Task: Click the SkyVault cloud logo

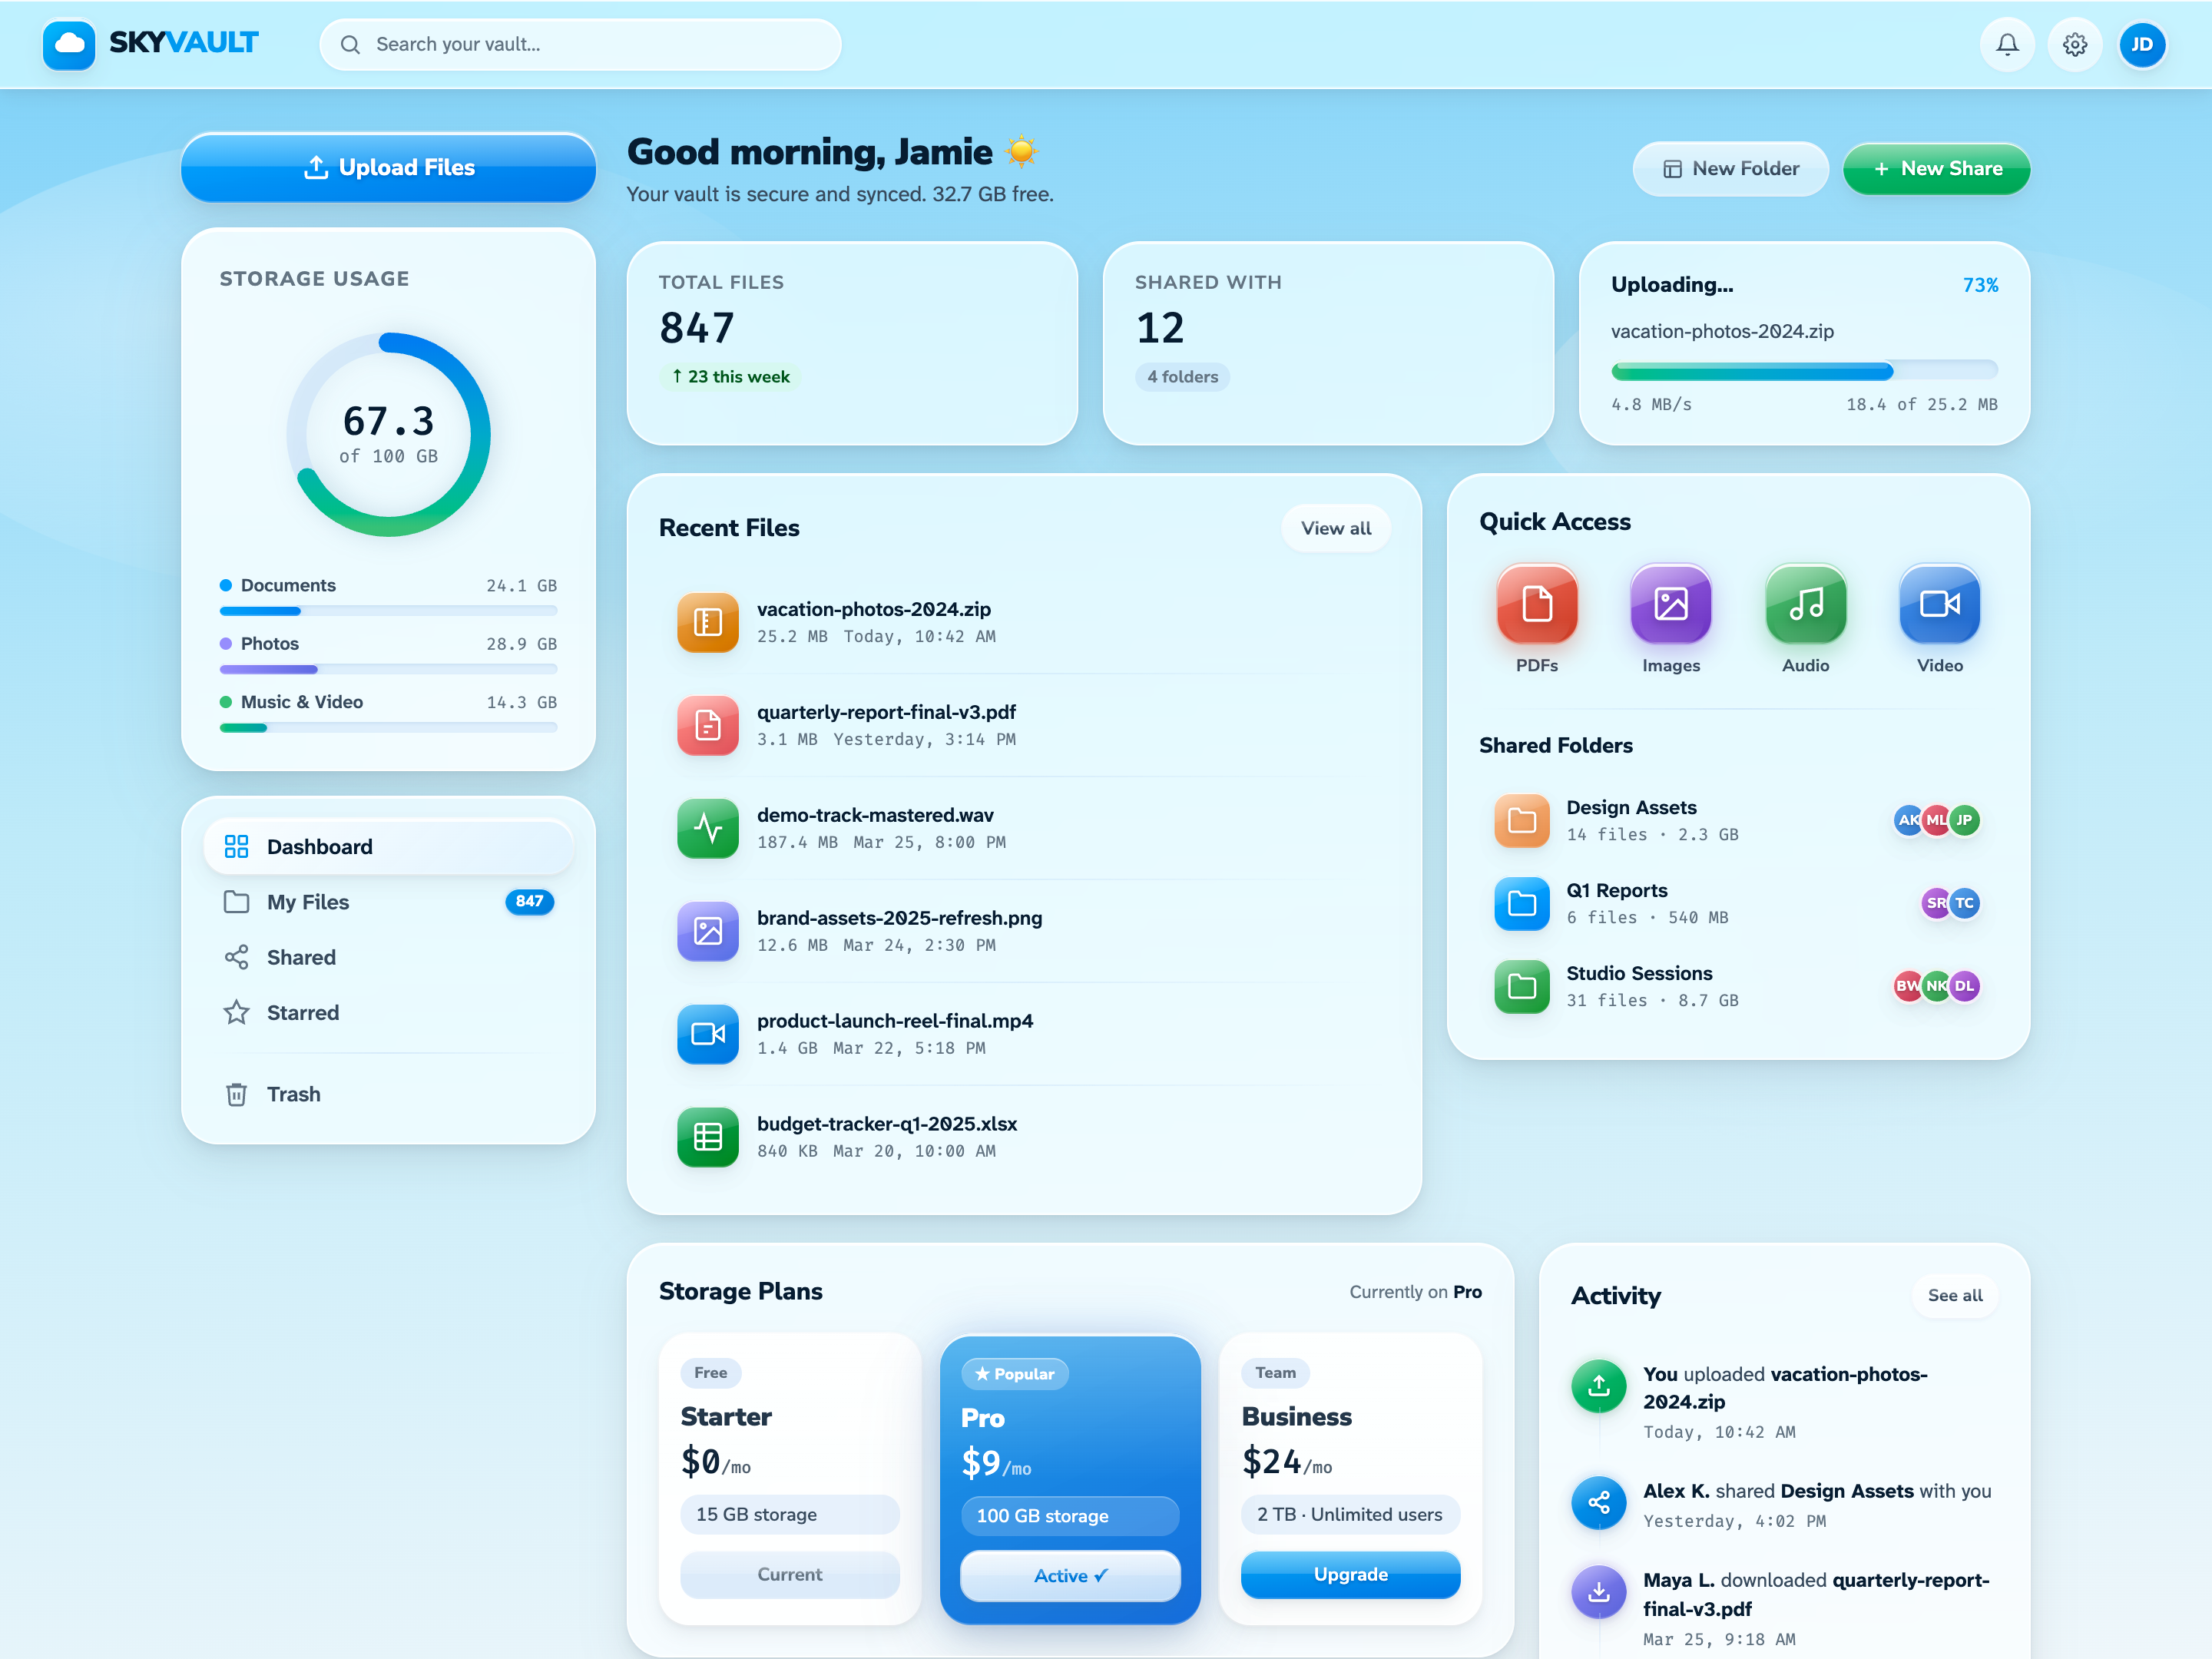Action: [69, 44]
